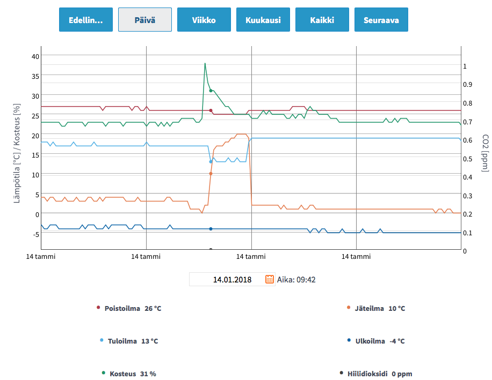Image resolution: width=492 pixels, height=380 pixels.
Task: Hide the Ulkoilma series via legend label
Action: coord(370,341)
